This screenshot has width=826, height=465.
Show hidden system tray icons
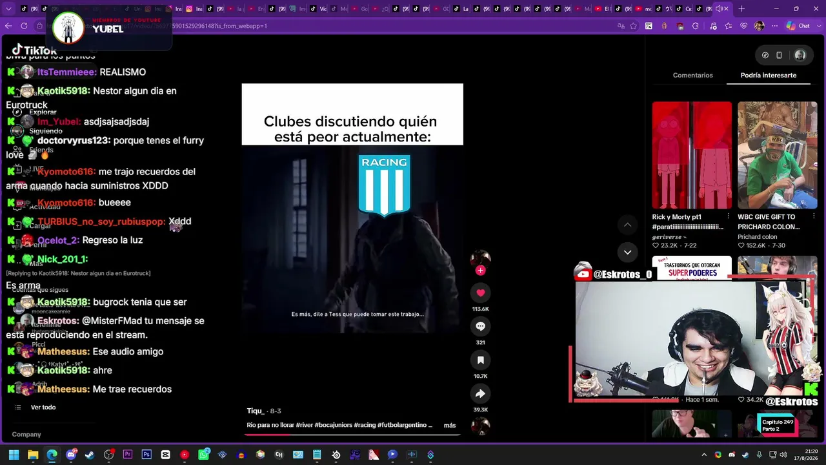(704, 455)
